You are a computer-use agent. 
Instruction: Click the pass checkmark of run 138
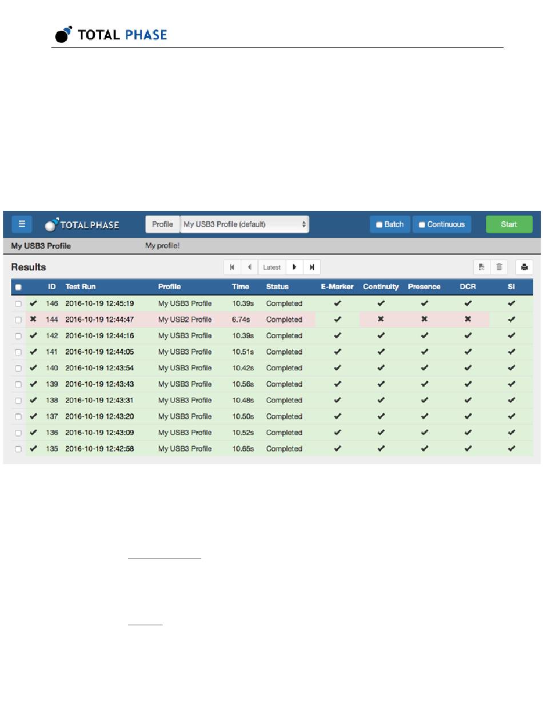(x=33, y=400)
